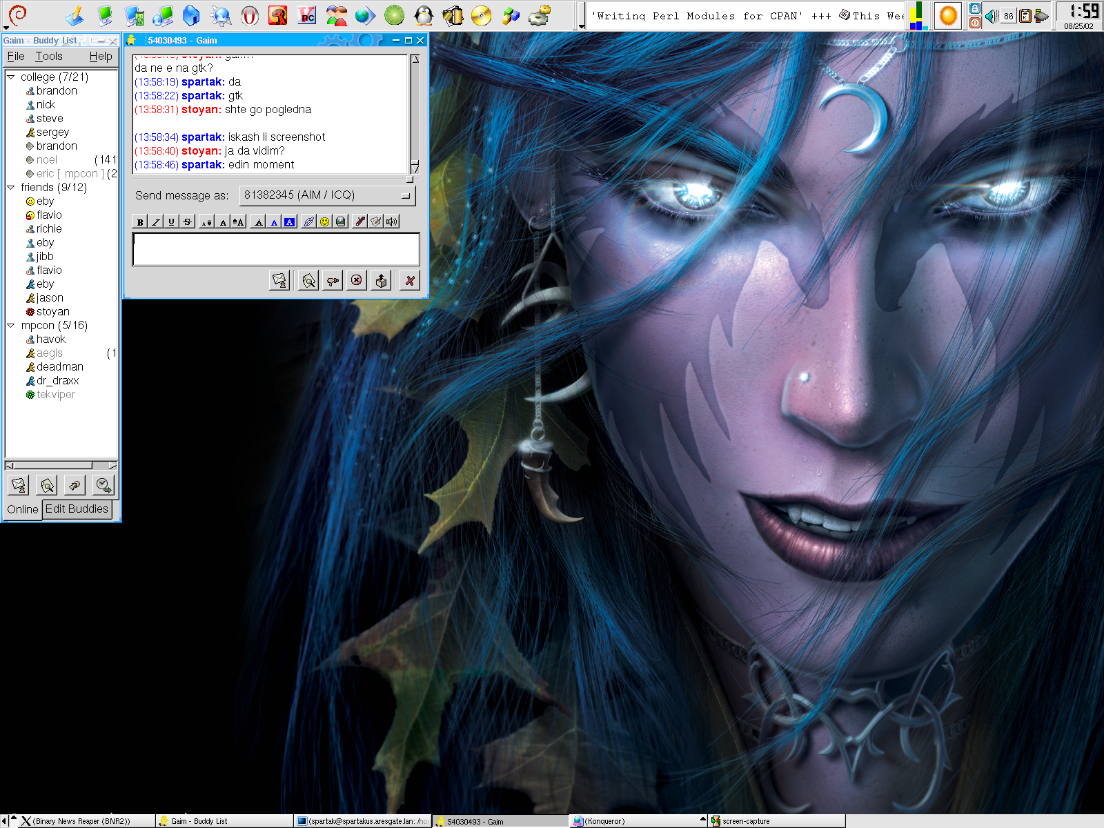
Task: Launch Tux penguin icon in panel
Action: (424, 15)
